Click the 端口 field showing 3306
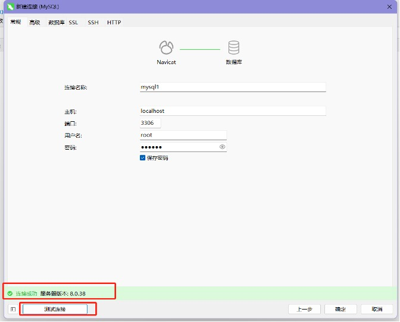This screenshot has width=400, height=322. click(150, 123)
